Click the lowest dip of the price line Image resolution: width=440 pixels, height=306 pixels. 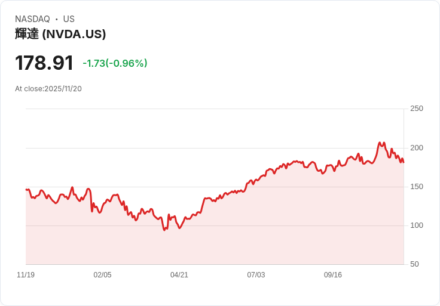point(164,230)
